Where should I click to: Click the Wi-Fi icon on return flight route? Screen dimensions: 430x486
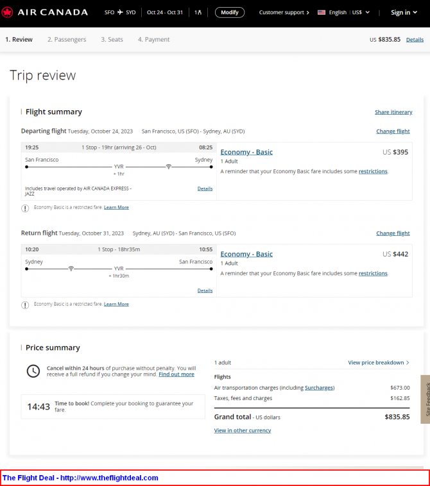pos(71,269)
